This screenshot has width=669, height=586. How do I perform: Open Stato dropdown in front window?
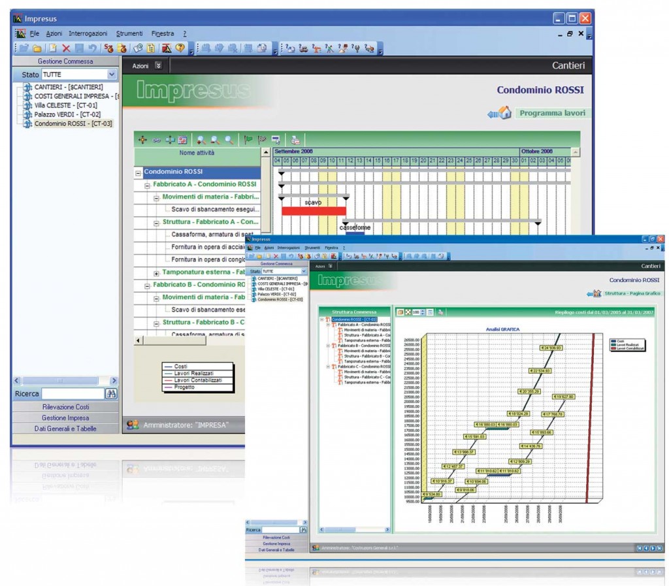click(x=303, y=271)
